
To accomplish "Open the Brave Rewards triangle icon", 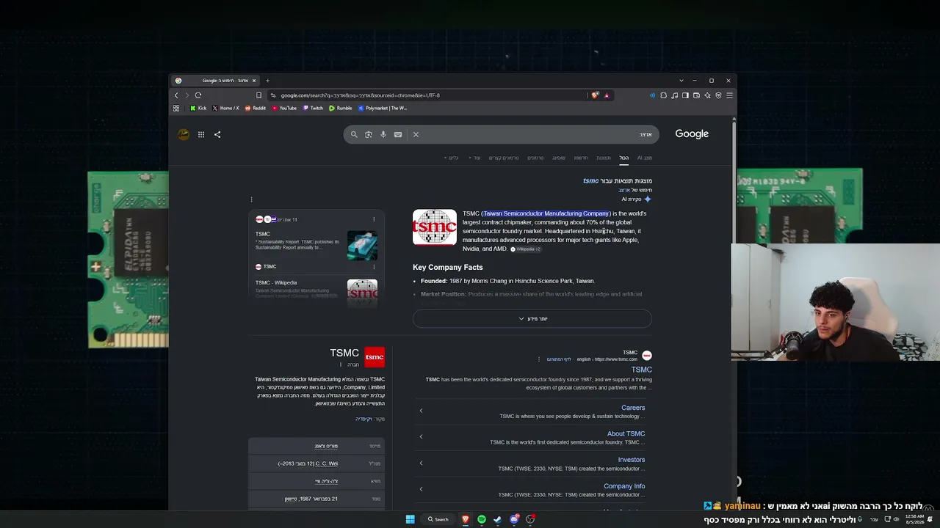I will [607, 95].
